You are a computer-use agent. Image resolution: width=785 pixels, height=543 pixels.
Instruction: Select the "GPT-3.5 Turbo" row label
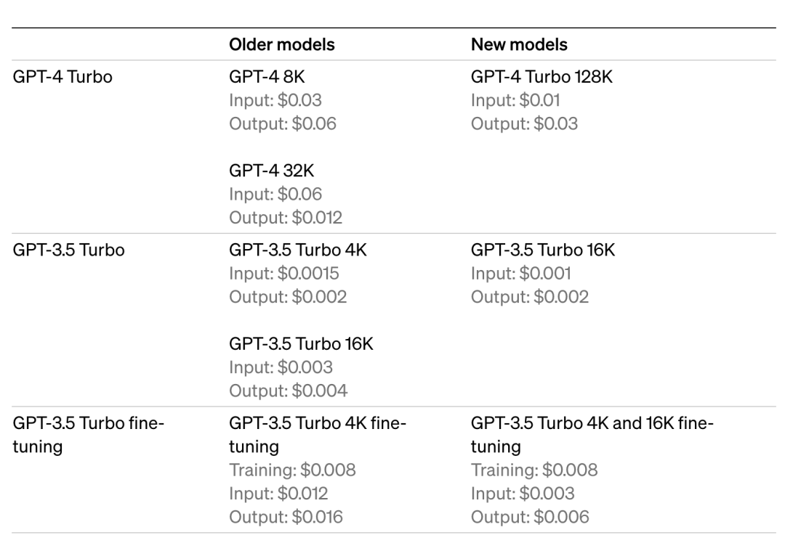tap(70, 250)
